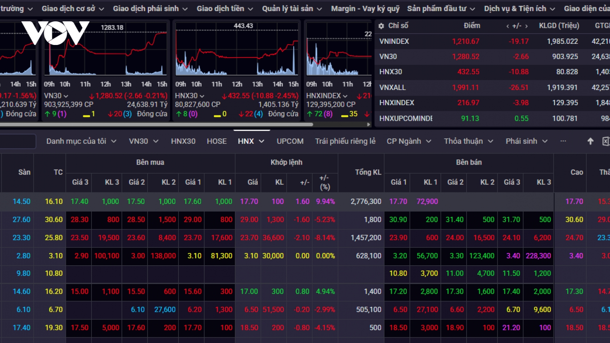610x343 pixels.
Task: Click the next arrow beside +/- column
Action: point(527,26)
